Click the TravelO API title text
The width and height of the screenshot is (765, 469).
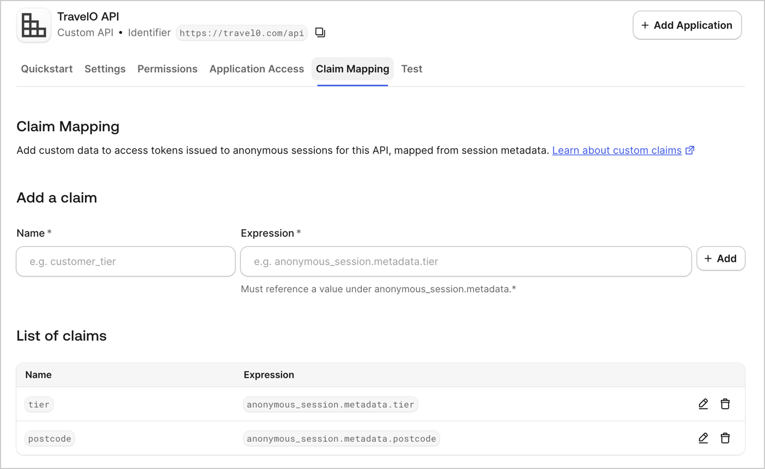88,17
